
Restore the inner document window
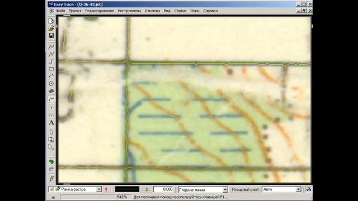pyautogui.click(x=304, y=11)
